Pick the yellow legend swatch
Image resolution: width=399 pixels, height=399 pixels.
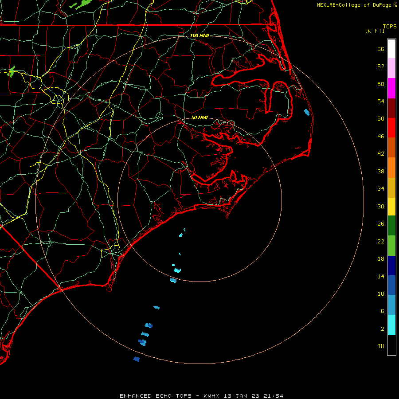tap(391, 207)
